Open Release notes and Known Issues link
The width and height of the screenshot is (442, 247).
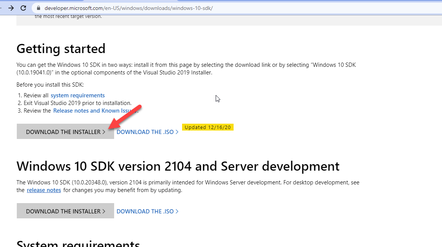click(94, 111)
